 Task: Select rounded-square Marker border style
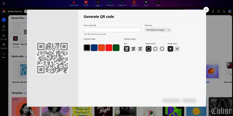click(x=155, y=49)
